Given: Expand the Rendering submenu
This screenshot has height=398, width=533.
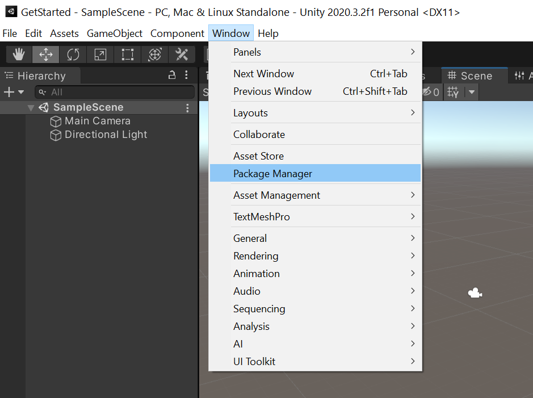Looking at the screenshot, I should point(315,256).
